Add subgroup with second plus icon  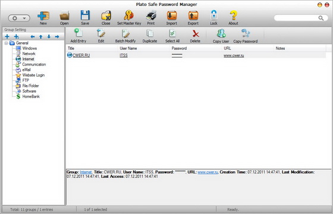tap(17, 36)
